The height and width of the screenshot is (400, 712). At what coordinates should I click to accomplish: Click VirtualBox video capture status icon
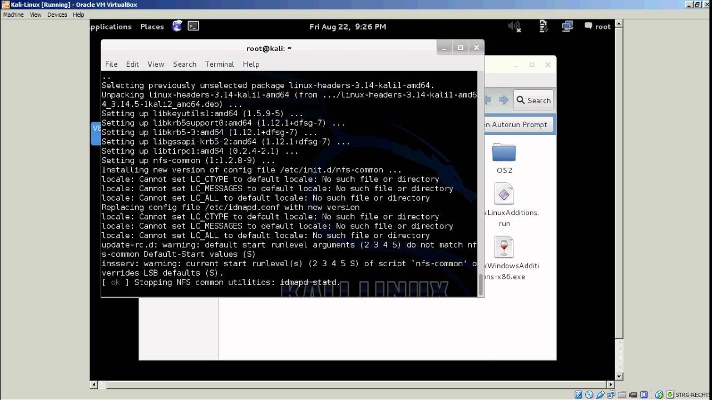(633, 394)
